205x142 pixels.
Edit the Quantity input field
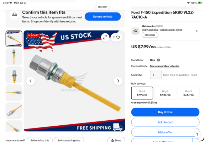pos(156,75)
